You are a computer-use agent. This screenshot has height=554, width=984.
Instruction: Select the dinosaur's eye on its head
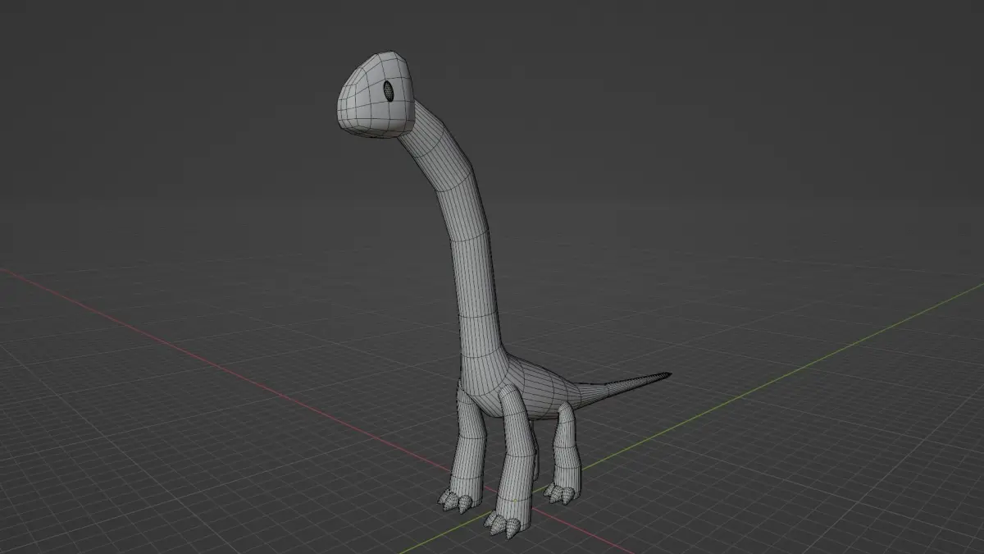tap(389, 91)
